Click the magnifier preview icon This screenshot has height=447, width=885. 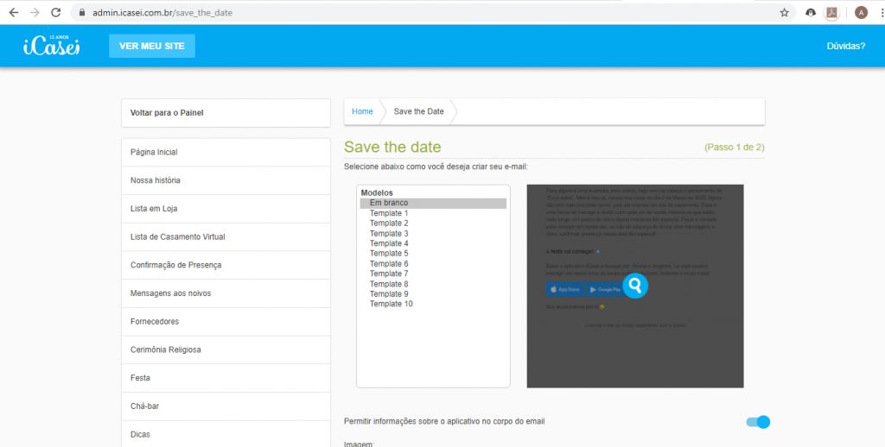(x=635, y=286)
